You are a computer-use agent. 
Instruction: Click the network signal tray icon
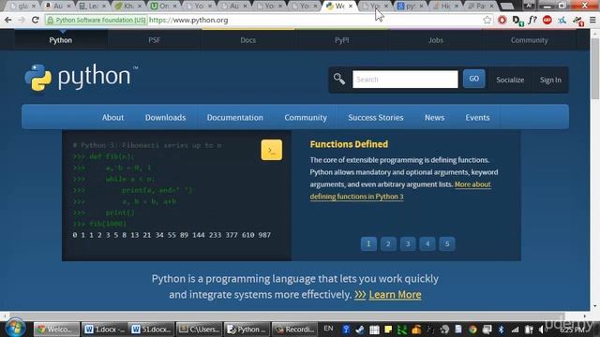coord(515,330)
